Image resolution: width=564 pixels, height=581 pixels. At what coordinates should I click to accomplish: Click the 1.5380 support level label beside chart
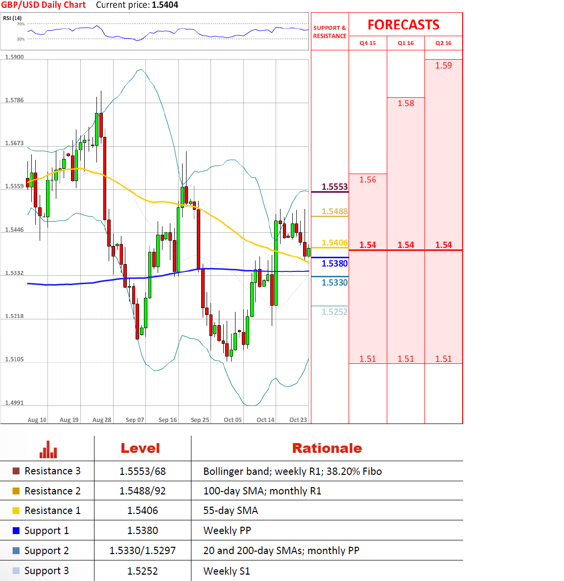(x=334, y=264)
